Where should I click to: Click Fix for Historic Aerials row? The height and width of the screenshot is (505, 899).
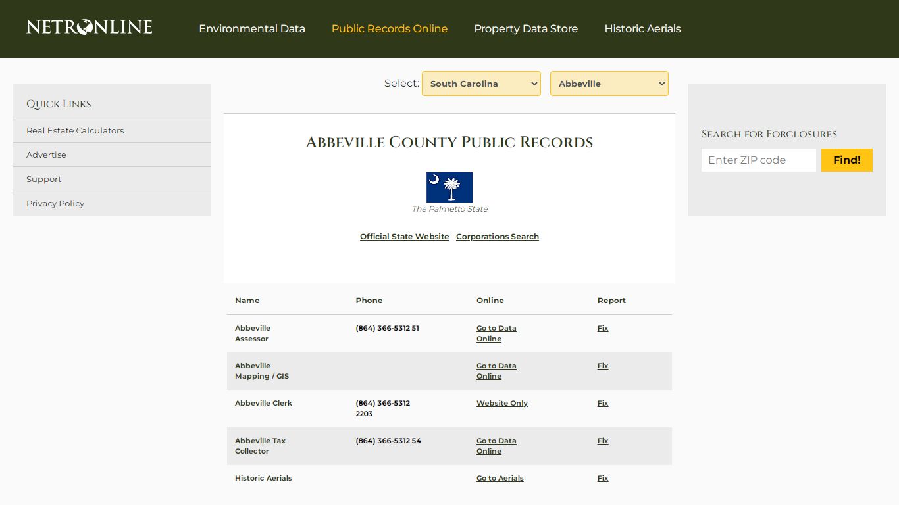pos(603,478)
